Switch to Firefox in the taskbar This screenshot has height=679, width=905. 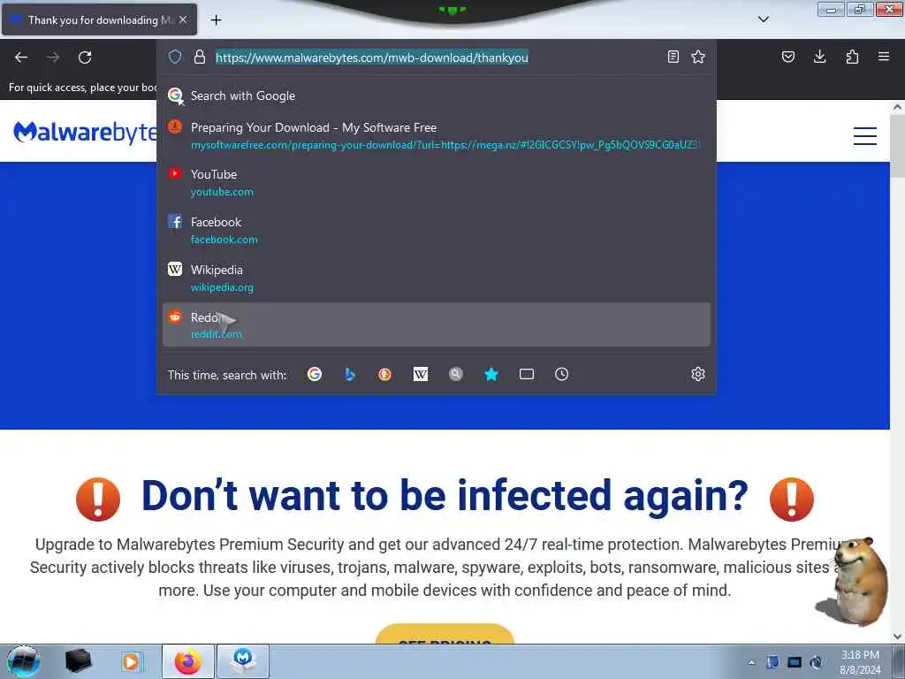[188, 661]
